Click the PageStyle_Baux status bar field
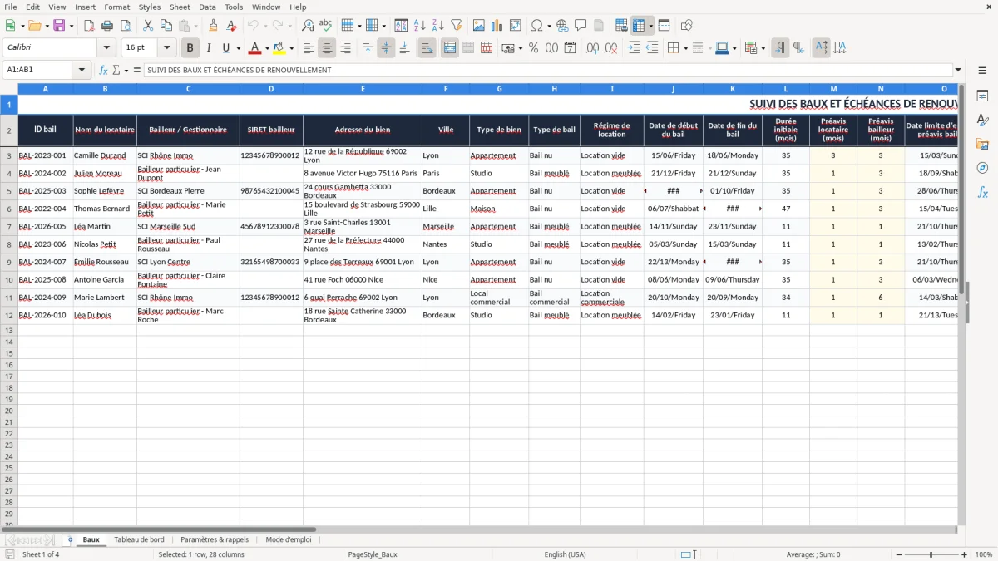The image size is (998, 561). [373, 554]
